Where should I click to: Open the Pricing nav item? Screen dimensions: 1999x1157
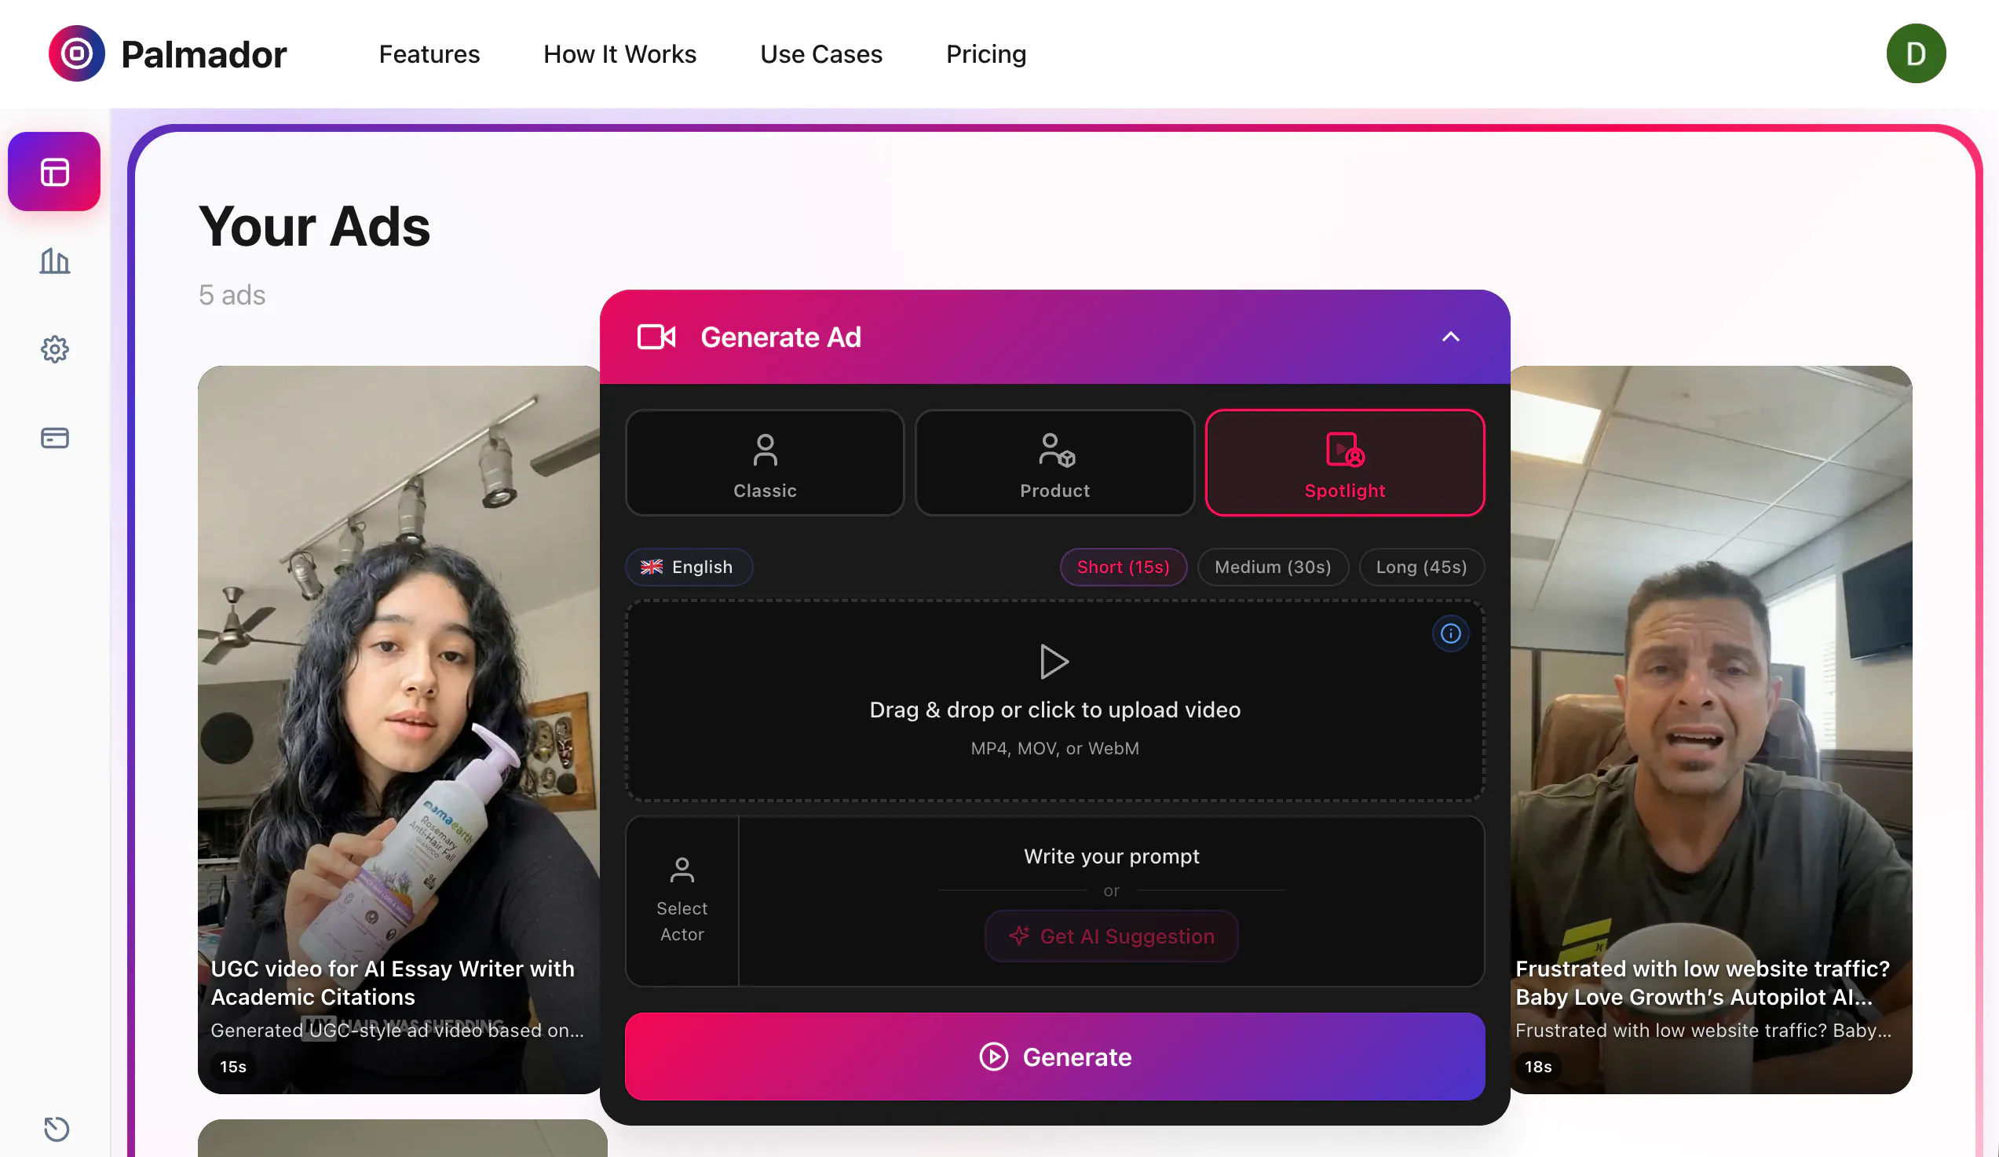(986, 54)
